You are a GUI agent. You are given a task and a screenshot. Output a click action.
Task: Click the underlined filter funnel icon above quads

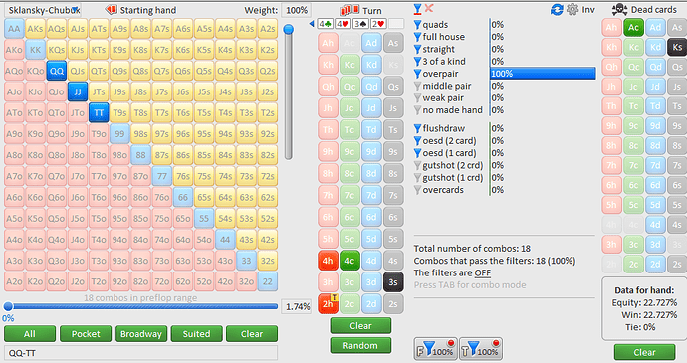pyautogui.click(x=417, y=9)
